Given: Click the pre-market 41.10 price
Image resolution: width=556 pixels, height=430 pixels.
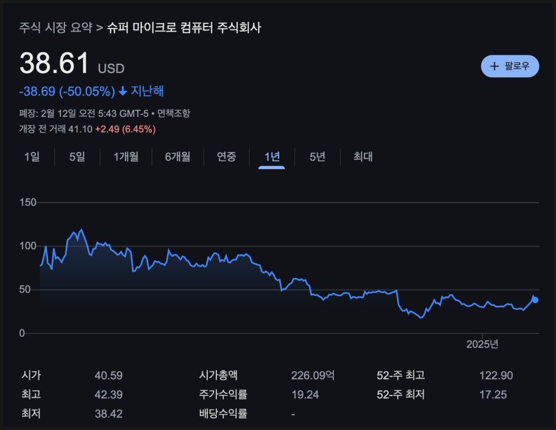Looking at the screenshot, I should (x=80, y=129).
